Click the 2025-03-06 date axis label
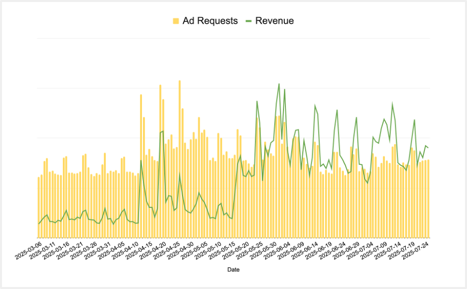This screenshot has height=289, width=467. [x=28, y=250]
